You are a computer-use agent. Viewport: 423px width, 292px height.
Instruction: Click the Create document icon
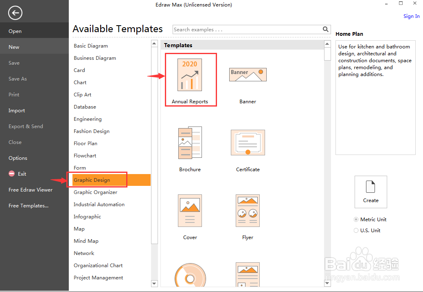(x=370, y=187)
